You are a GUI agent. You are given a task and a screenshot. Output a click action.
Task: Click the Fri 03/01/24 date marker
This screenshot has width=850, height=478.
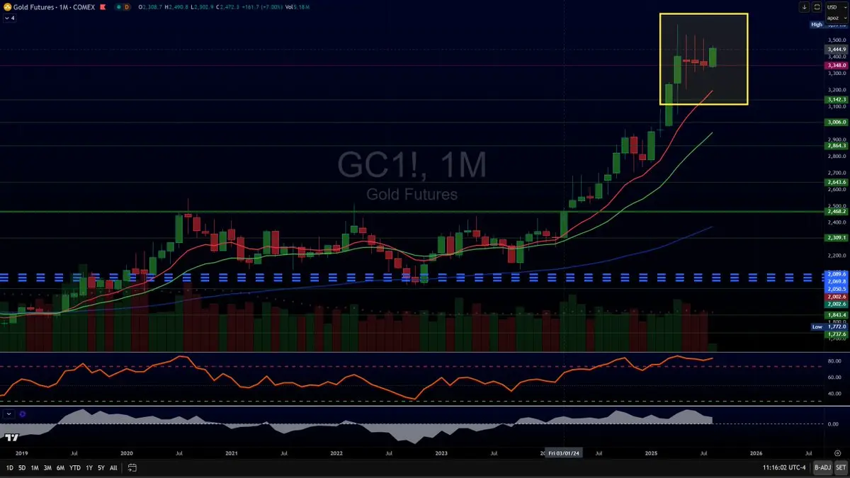click(x=565, y=452)
